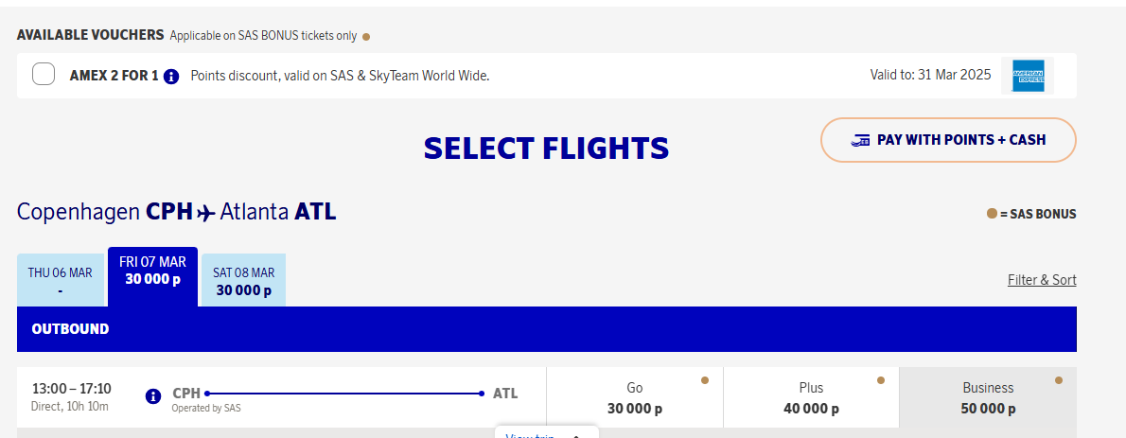Screen dimensions: 1126x438
Task: Click the American Express card logo
Action: 1028,76
